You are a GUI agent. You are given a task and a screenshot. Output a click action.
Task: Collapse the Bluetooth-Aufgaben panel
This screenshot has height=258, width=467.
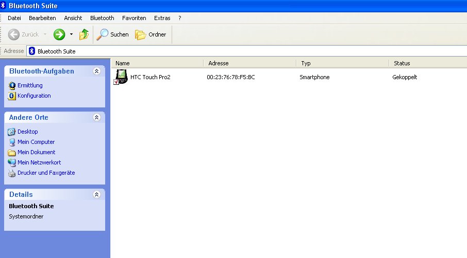(x=96, y=71)
